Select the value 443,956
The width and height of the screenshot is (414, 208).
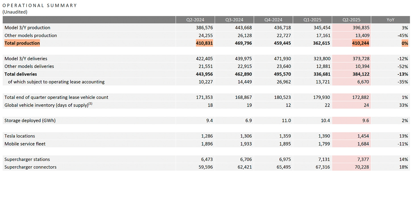[204, 74]
